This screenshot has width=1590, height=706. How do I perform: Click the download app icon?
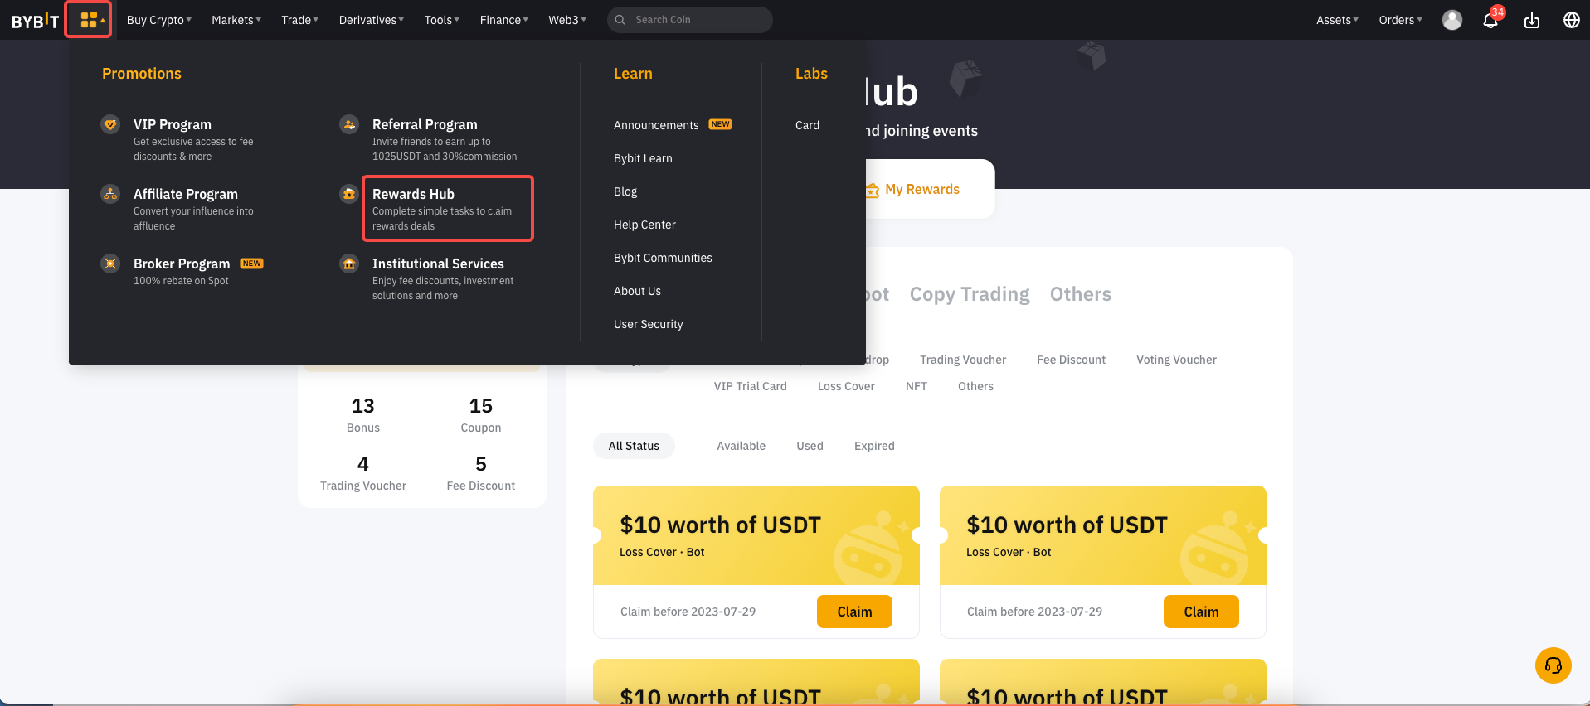(1532, 20)
